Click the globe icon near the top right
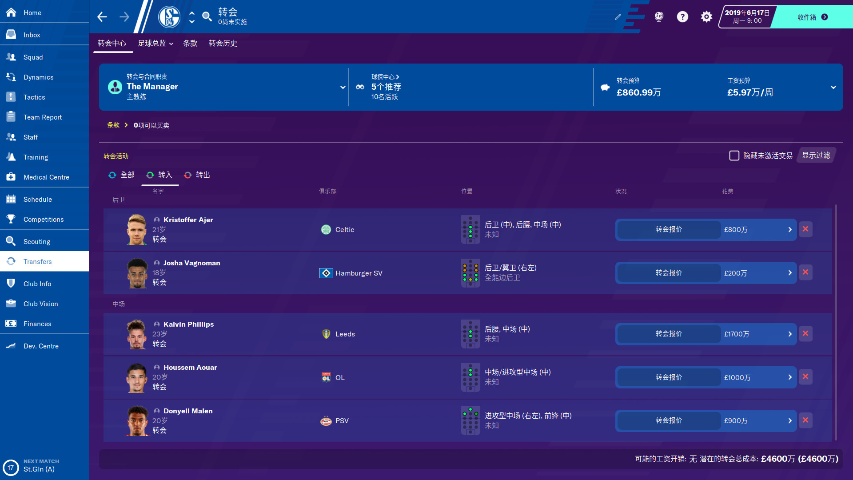 click(659, 16)
